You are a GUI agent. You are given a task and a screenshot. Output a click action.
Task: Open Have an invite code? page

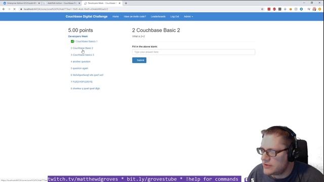[x=135, y=17]
